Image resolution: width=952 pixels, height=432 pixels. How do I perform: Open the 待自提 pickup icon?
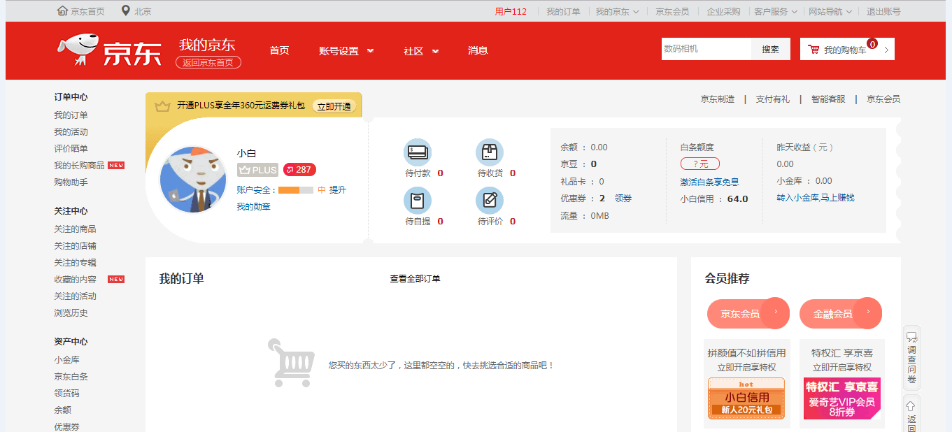(418, 201)
